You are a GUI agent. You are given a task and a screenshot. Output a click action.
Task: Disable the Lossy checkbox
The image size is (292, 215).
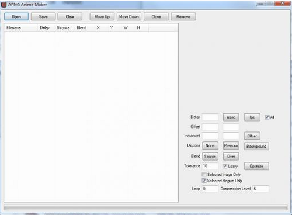(225, 166)
